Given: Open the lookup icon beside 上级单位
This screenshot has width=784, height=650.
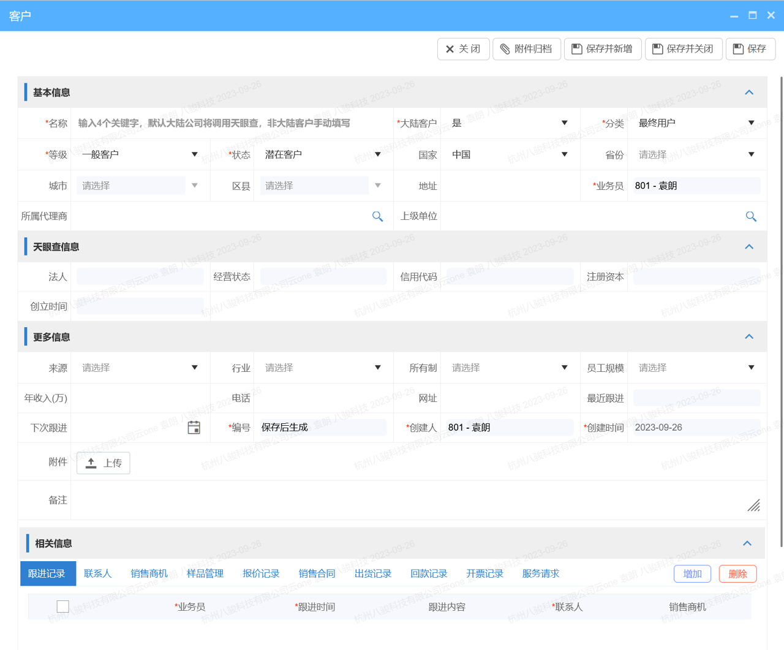Looking at the screenshot, I should pyautogui.click(x=751, y=216).
